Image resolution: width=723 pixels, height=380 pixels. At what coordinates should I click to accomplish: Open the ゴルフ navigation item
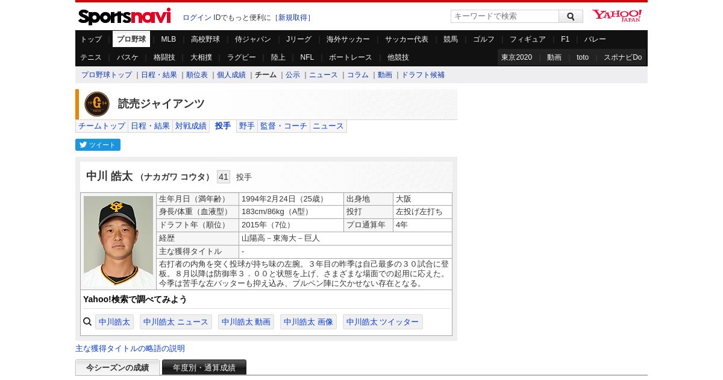484,39
